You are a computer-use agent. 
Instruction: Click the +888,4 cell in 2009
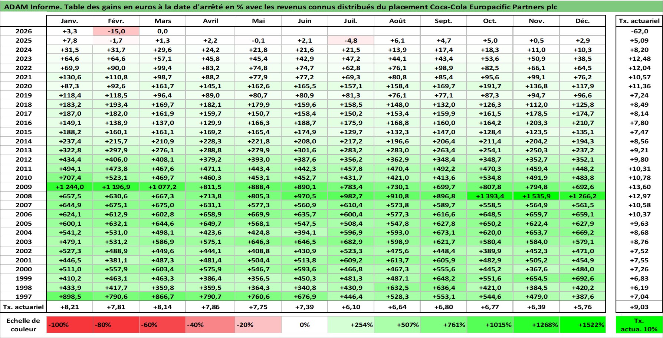258,187
